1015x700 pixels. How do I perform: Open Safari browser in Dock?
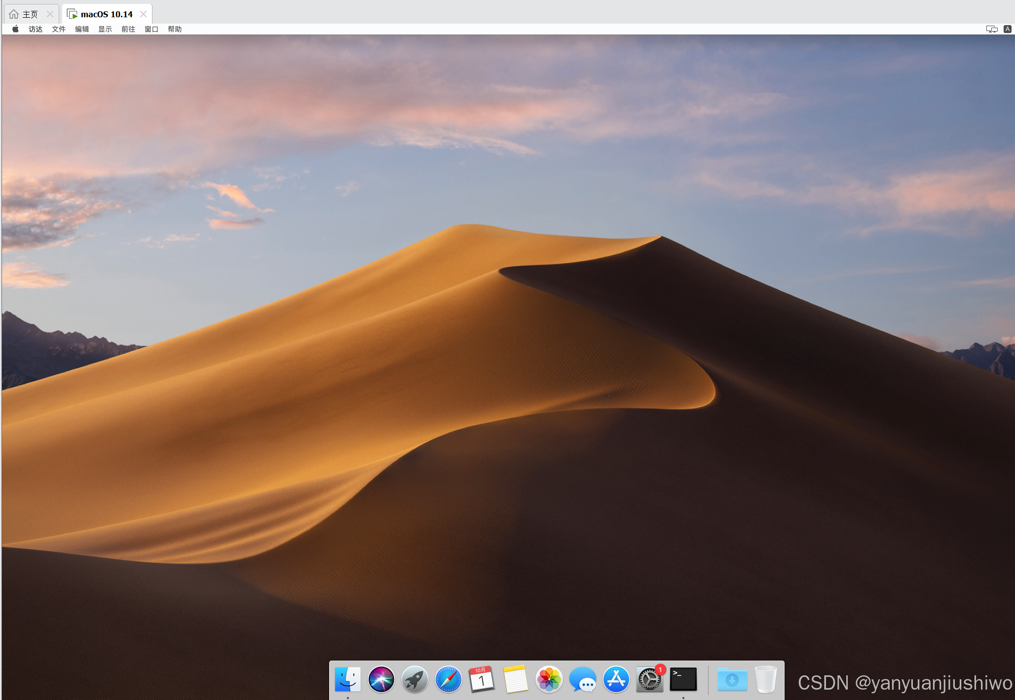(448, 679)
